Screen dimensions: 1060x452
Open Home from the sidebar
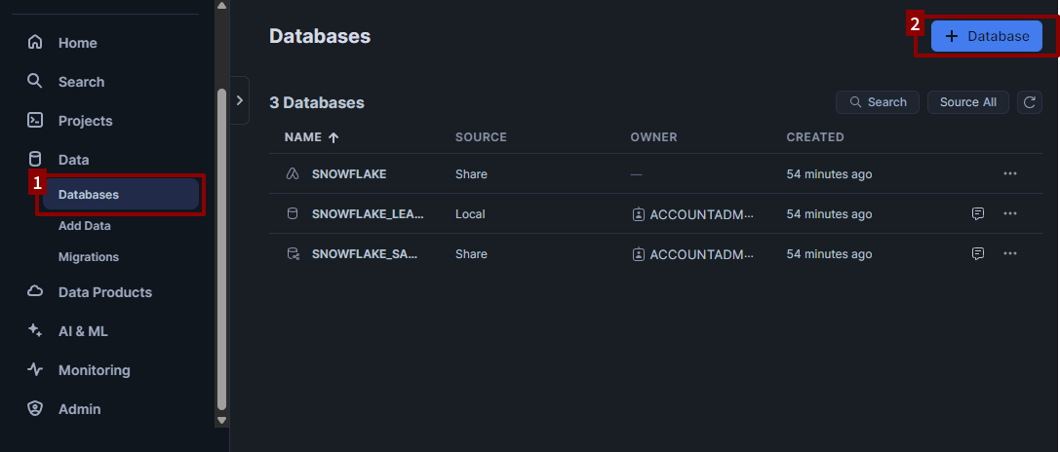[77, 43]
